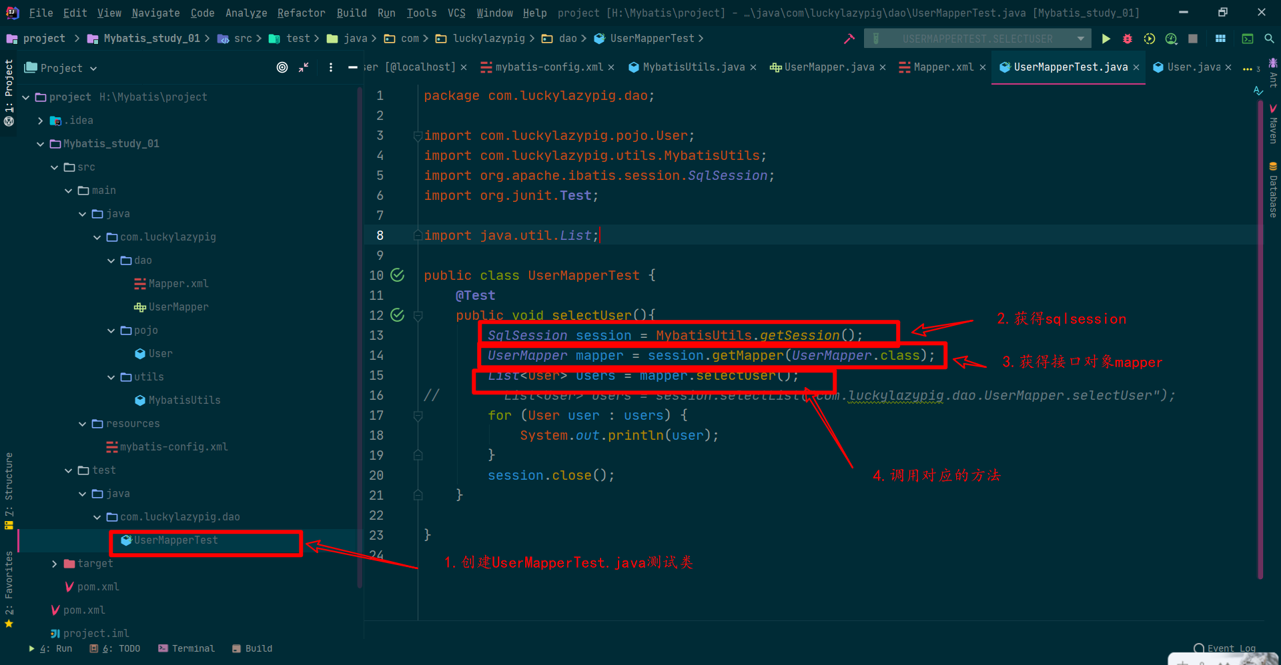Open the Refactor menu
Screen dimensions: 1281x665
click(301, 13)
